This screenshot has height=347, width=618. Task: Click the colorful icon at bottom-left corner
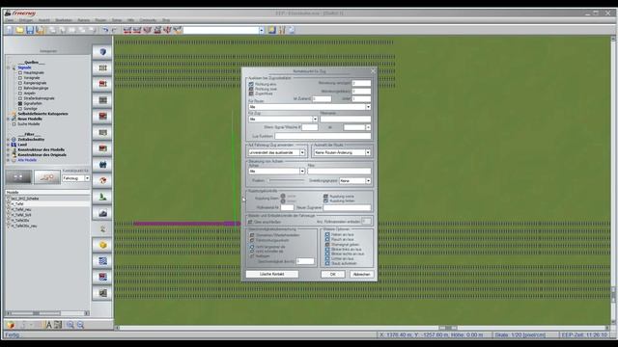coord(11,325)
